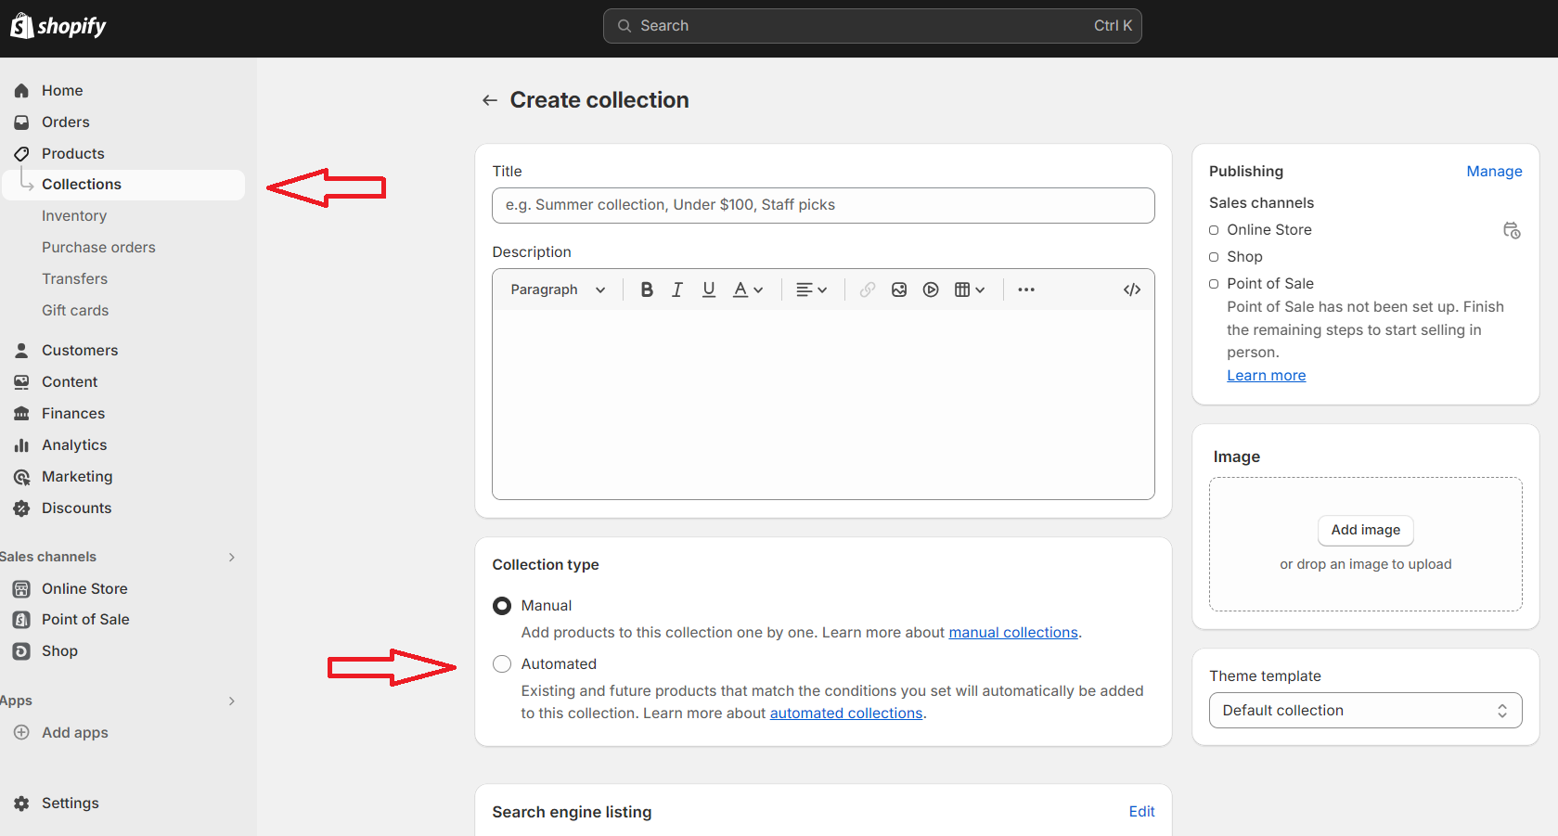Insert image into description editor
The width and height of the screenshot is (1558, 836).
[x=899, y=289]
